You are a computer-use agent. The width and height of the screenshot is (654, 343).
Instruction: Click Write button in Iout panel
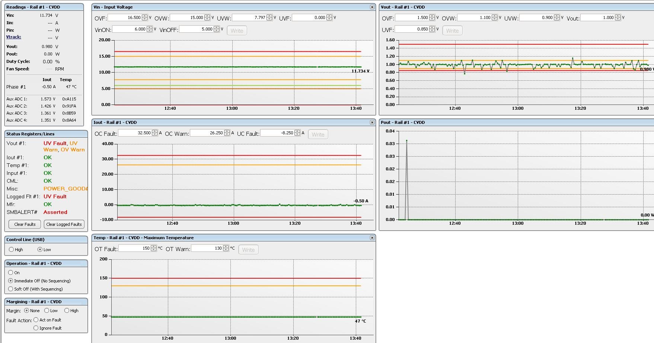point(318,135)
